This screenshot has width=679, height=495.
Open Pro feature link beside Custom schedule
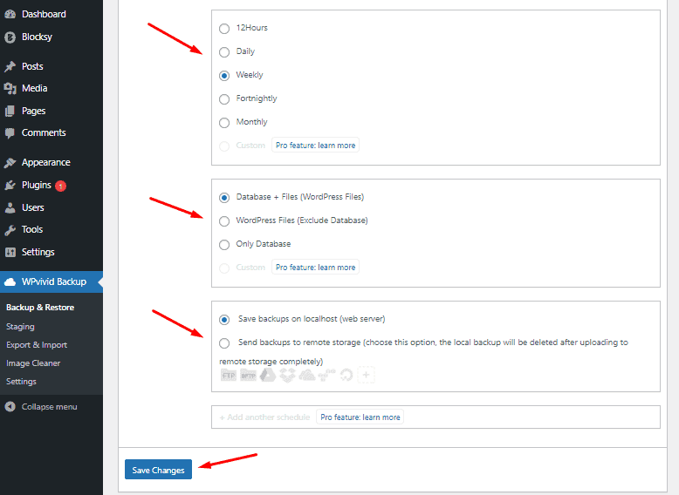315,146
